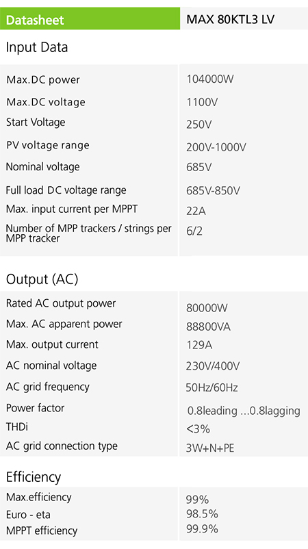Select the 88800VA apparent power value
Screen dimensions: 308x549
pyautogui.click(x=208, y=327)
